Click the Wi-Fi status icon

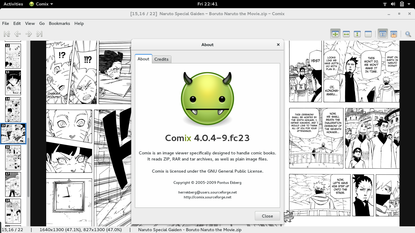click(385, 4)
